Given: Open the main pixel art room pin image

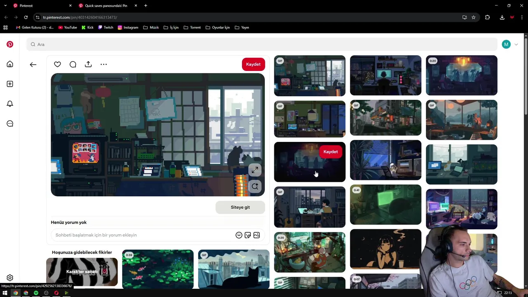Looking at the screenshot, I should pos(158,134).
